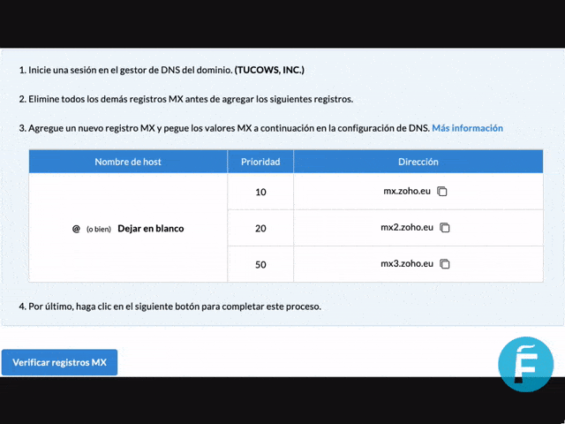Select priority value 20
Screen dimensions: 565x424
[260, 228]
